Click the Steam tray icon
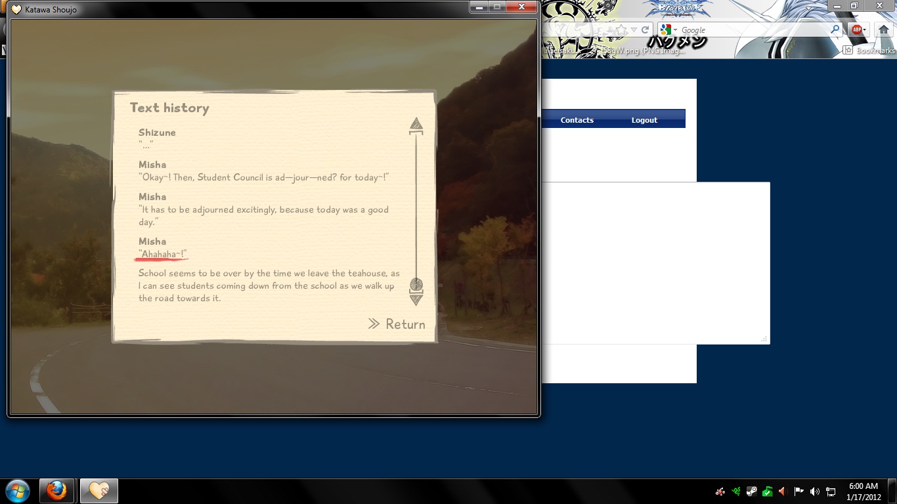 [x=752, y=491]
